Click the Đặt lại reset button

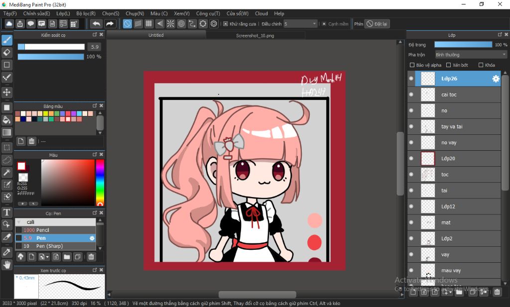pyautogui.click(x=377, y=24)
